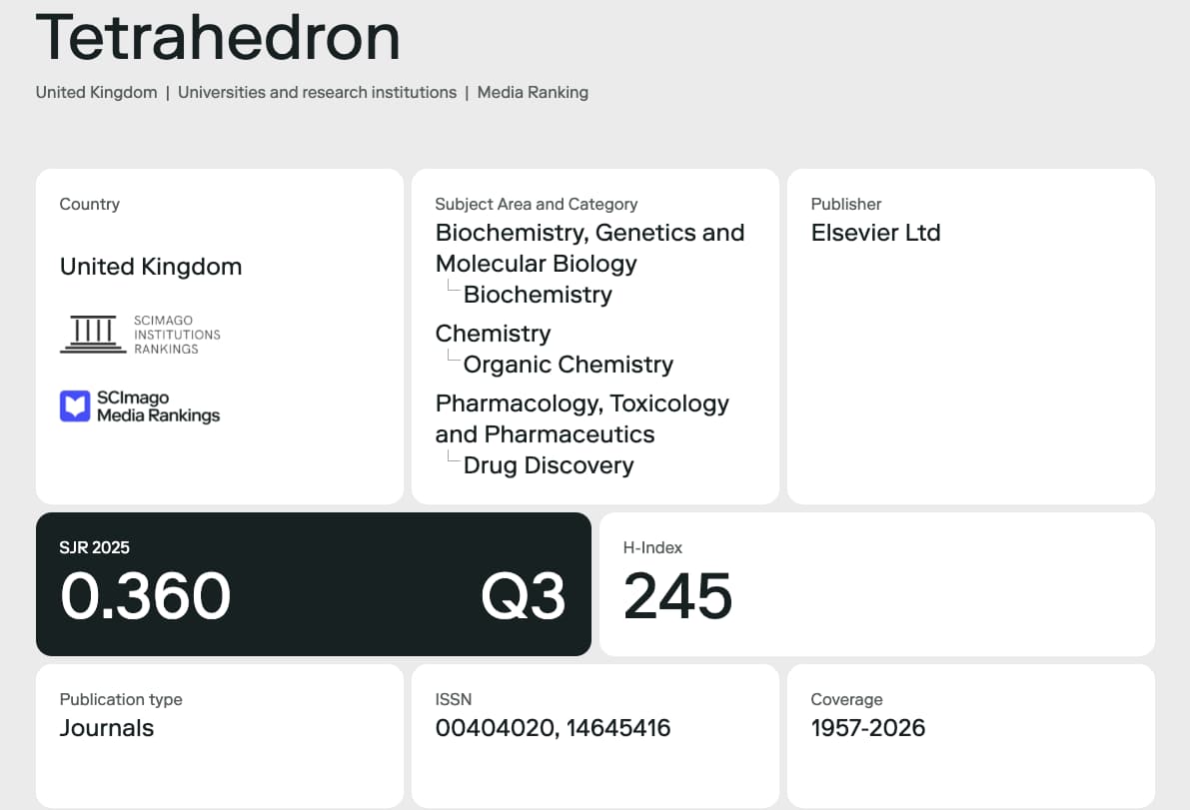Click the ISSN numbers 00404020, 14645416
Image resolution: width=1190 pixels, height=810 pixels.
[x=553, y=728]
